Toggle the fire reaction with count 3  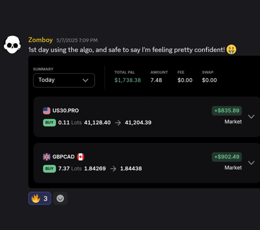coord(40,199)
